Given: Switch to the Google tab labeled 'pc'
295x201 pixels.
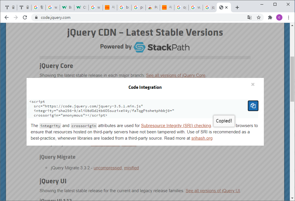Looking at the screenshot, I should (x=138, y=7).
